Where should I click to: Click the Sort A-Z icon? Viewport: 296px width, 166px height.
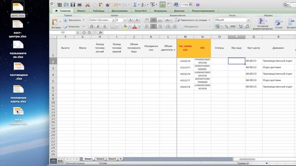coord(143,5)
